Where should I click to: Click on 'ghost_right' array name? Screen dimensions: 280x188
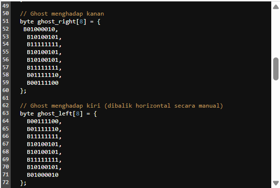click(x=56, y=21)
